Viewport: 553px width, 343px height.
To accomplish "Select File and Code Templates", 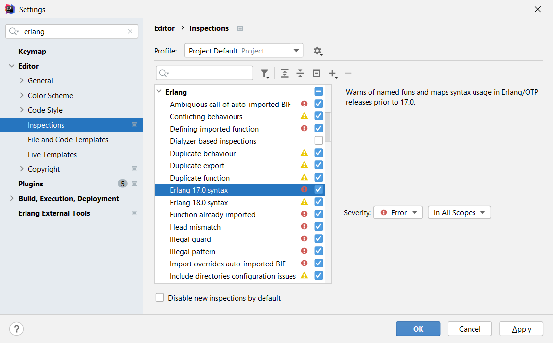I will coord(68,140).
